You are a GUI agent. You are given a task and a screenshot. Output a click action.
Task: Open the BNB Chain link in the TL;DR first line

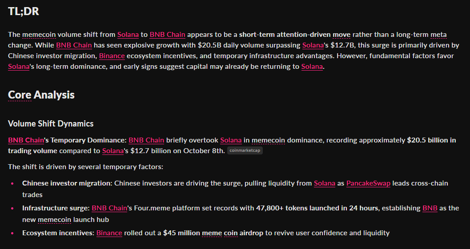167,35
